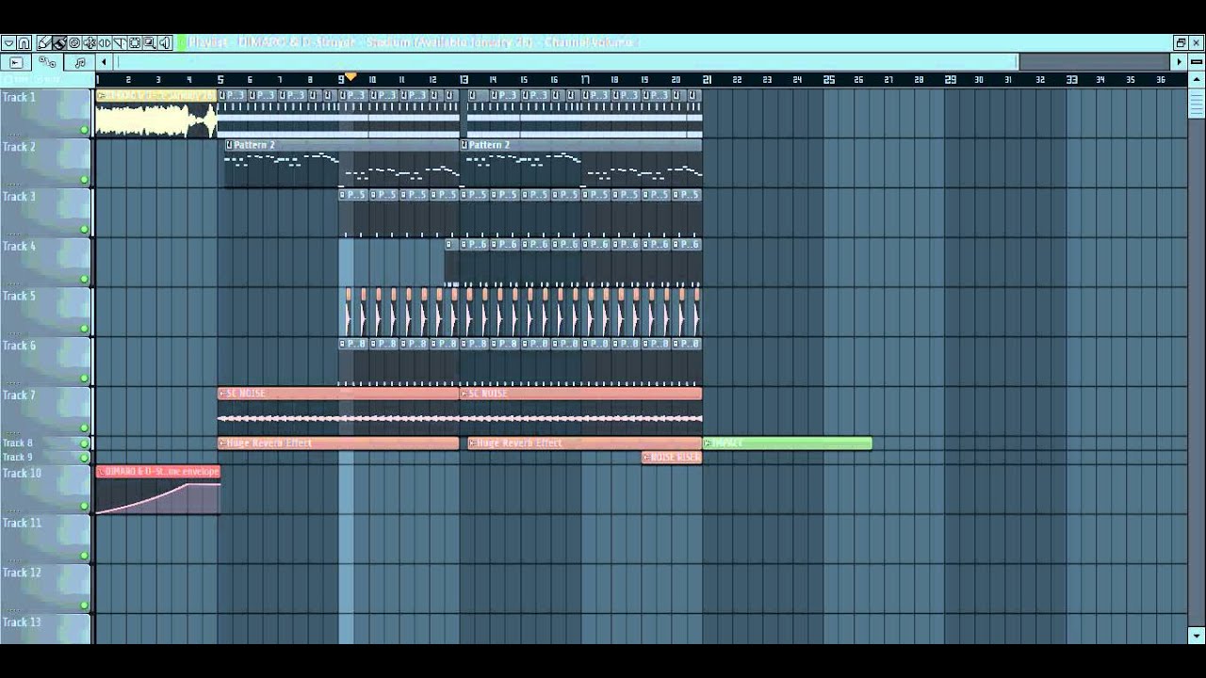Select the green IMPACT clip on Track 8
Screen dimensions: 1206x678
(788, 444)
